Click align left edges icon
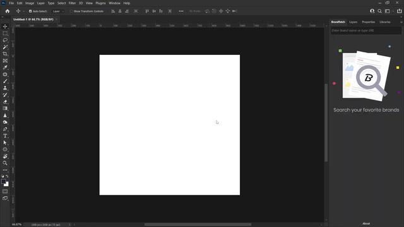Image resolution: width=404 pixels, height=227 pixels. 113,11
